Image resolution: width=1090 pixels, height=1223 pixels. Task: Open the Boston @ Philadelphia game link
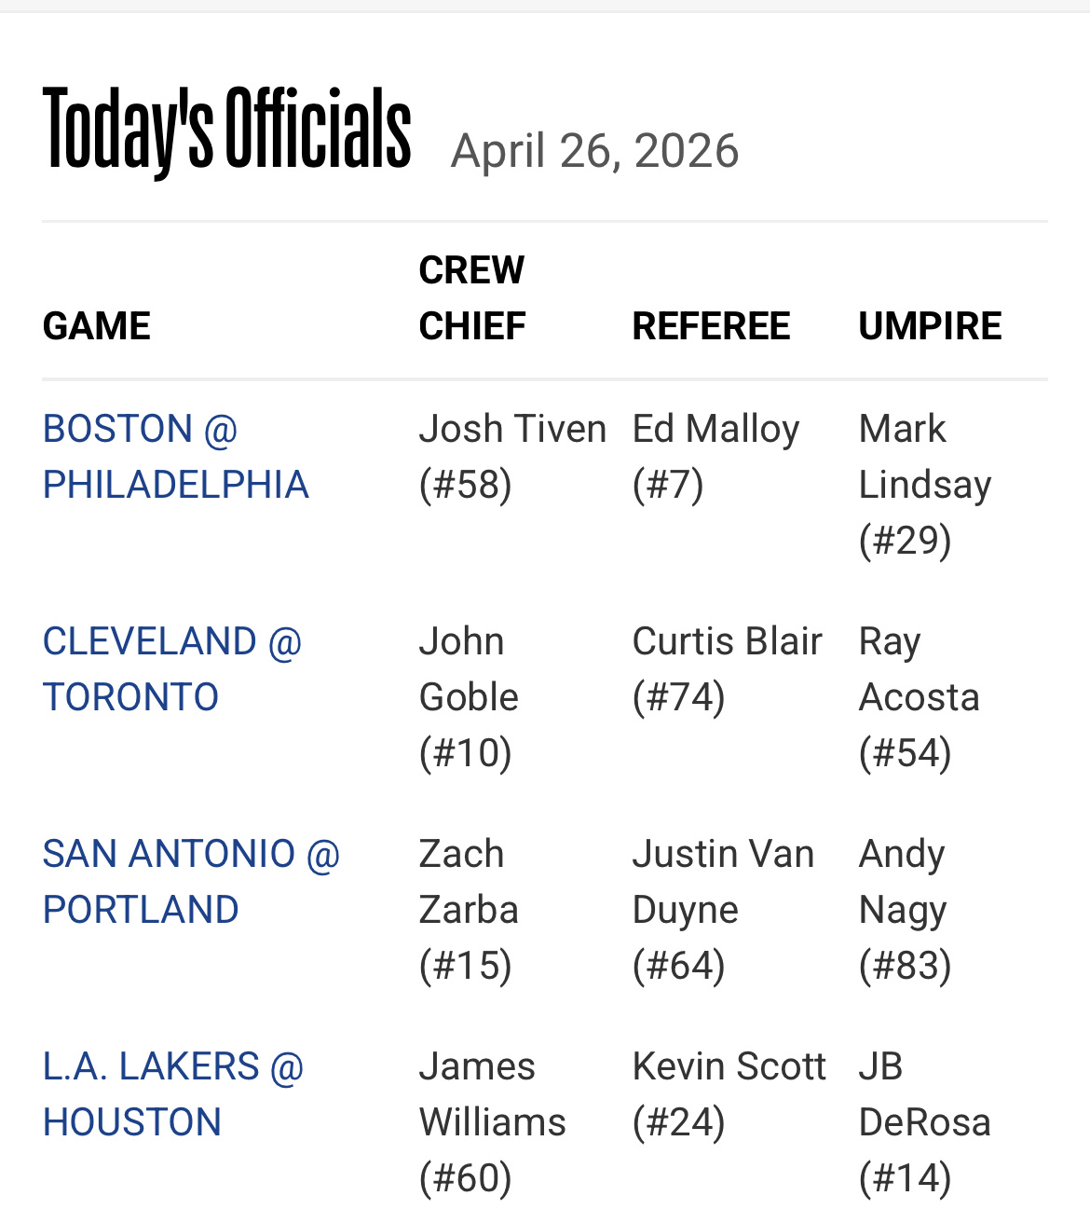click(175, 457)
